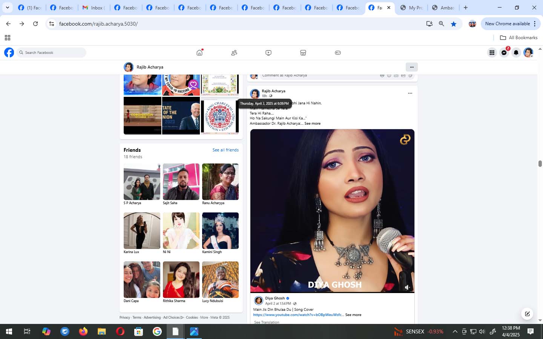Click the Privacy footer link
543x339 pixels.
tap(125, 318)
